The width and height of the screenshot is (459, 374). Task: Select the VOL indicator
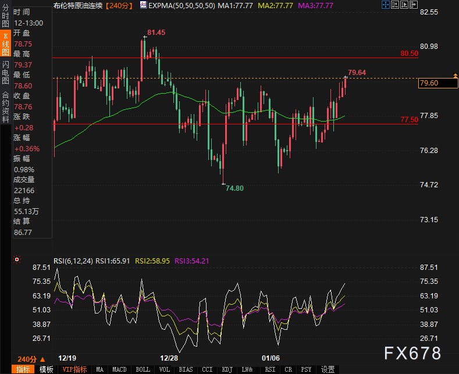(165, 369)
